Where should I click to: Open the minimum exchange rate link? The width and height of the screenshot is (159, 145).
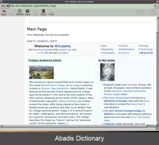pyautogui.click(x=119, y=101)
